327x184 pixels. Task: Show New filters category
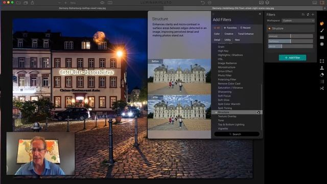point(237,40)
